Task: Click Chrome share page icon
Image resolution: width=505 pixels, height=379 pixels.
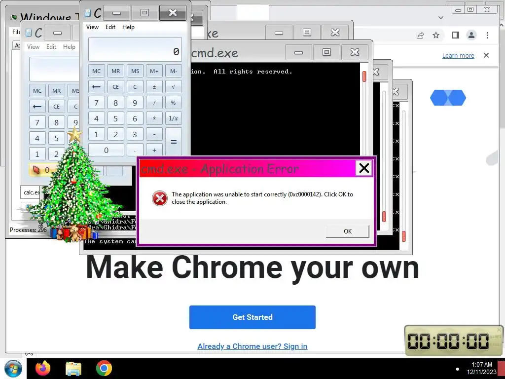Action: tap(420, 35)
